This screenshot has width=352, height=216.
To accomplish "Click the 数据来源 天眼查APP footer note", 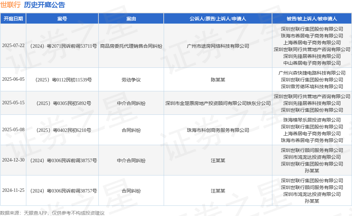I will (x=52, y=213).
